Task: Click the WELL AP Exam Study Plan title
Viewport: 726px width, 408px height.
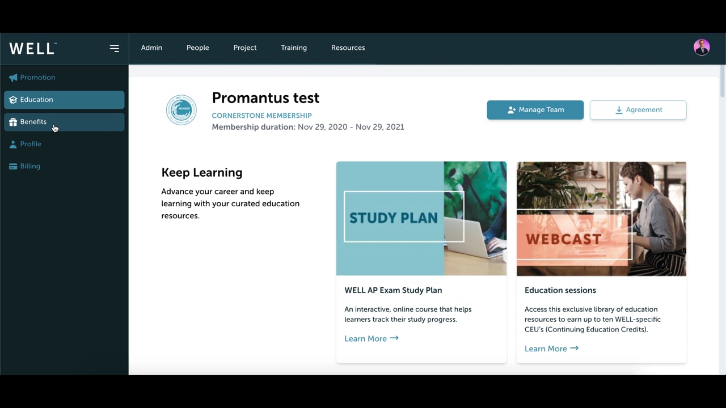Action: [x=393, y=290]
